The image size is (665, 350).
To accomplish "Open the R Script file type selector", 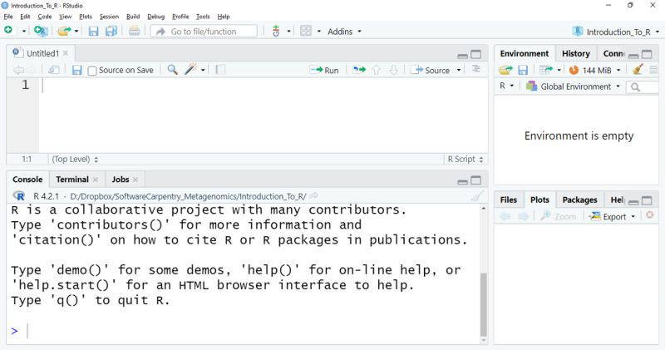I will 465,159.
